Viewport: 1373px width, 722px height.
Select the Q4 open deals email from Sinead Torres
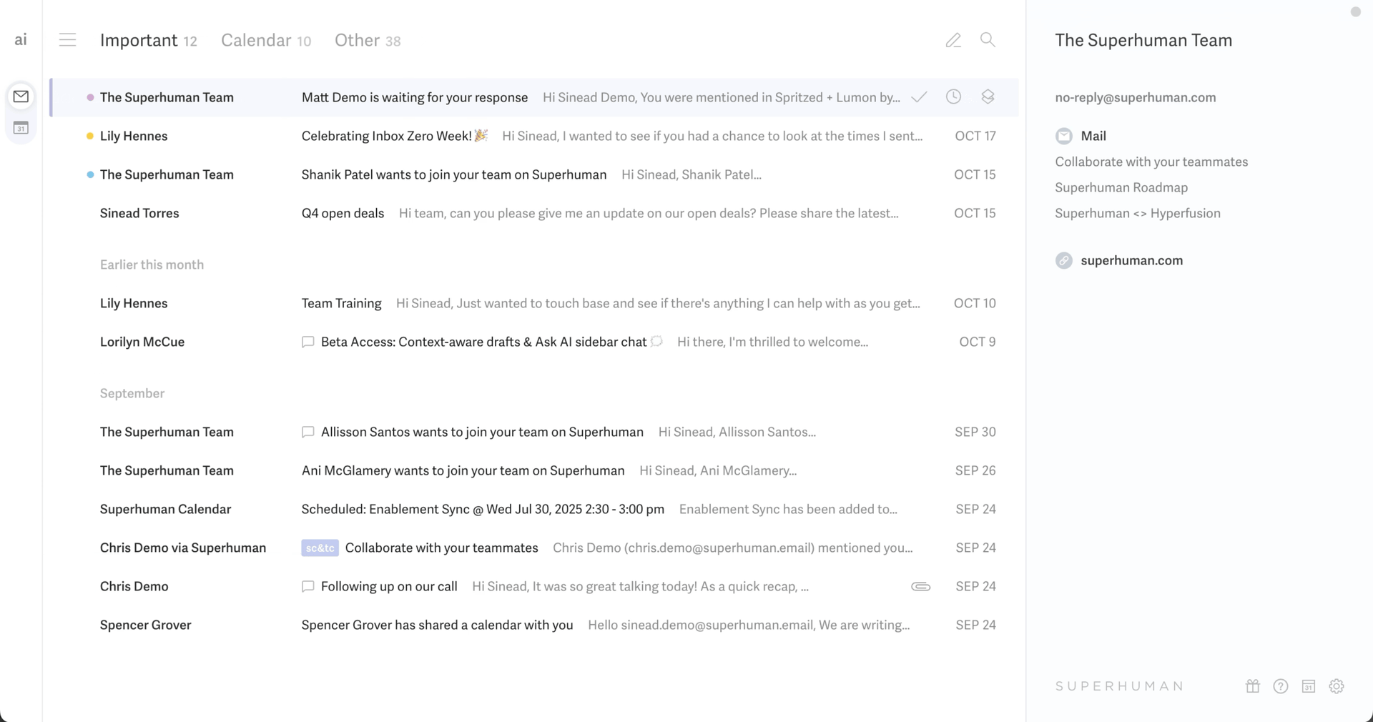[501, 213]
